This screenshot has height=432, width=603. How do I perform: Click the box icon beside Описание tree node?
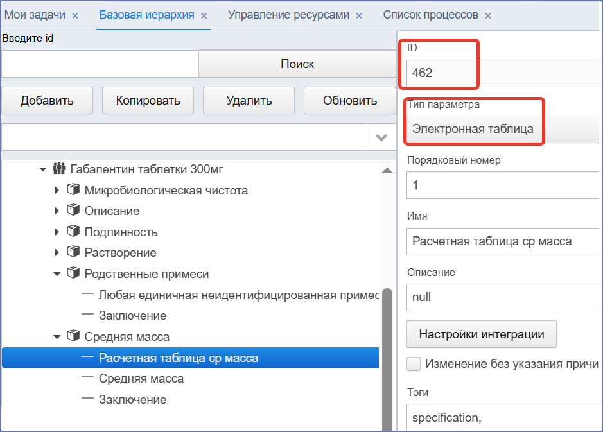click(x=73, y=211)
